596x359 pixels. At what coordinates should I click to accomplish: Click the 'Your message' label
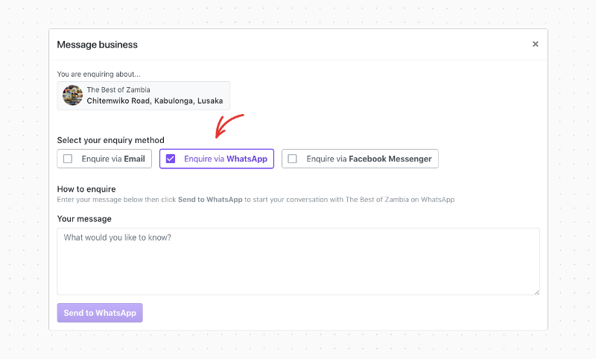tap(84, 219)
